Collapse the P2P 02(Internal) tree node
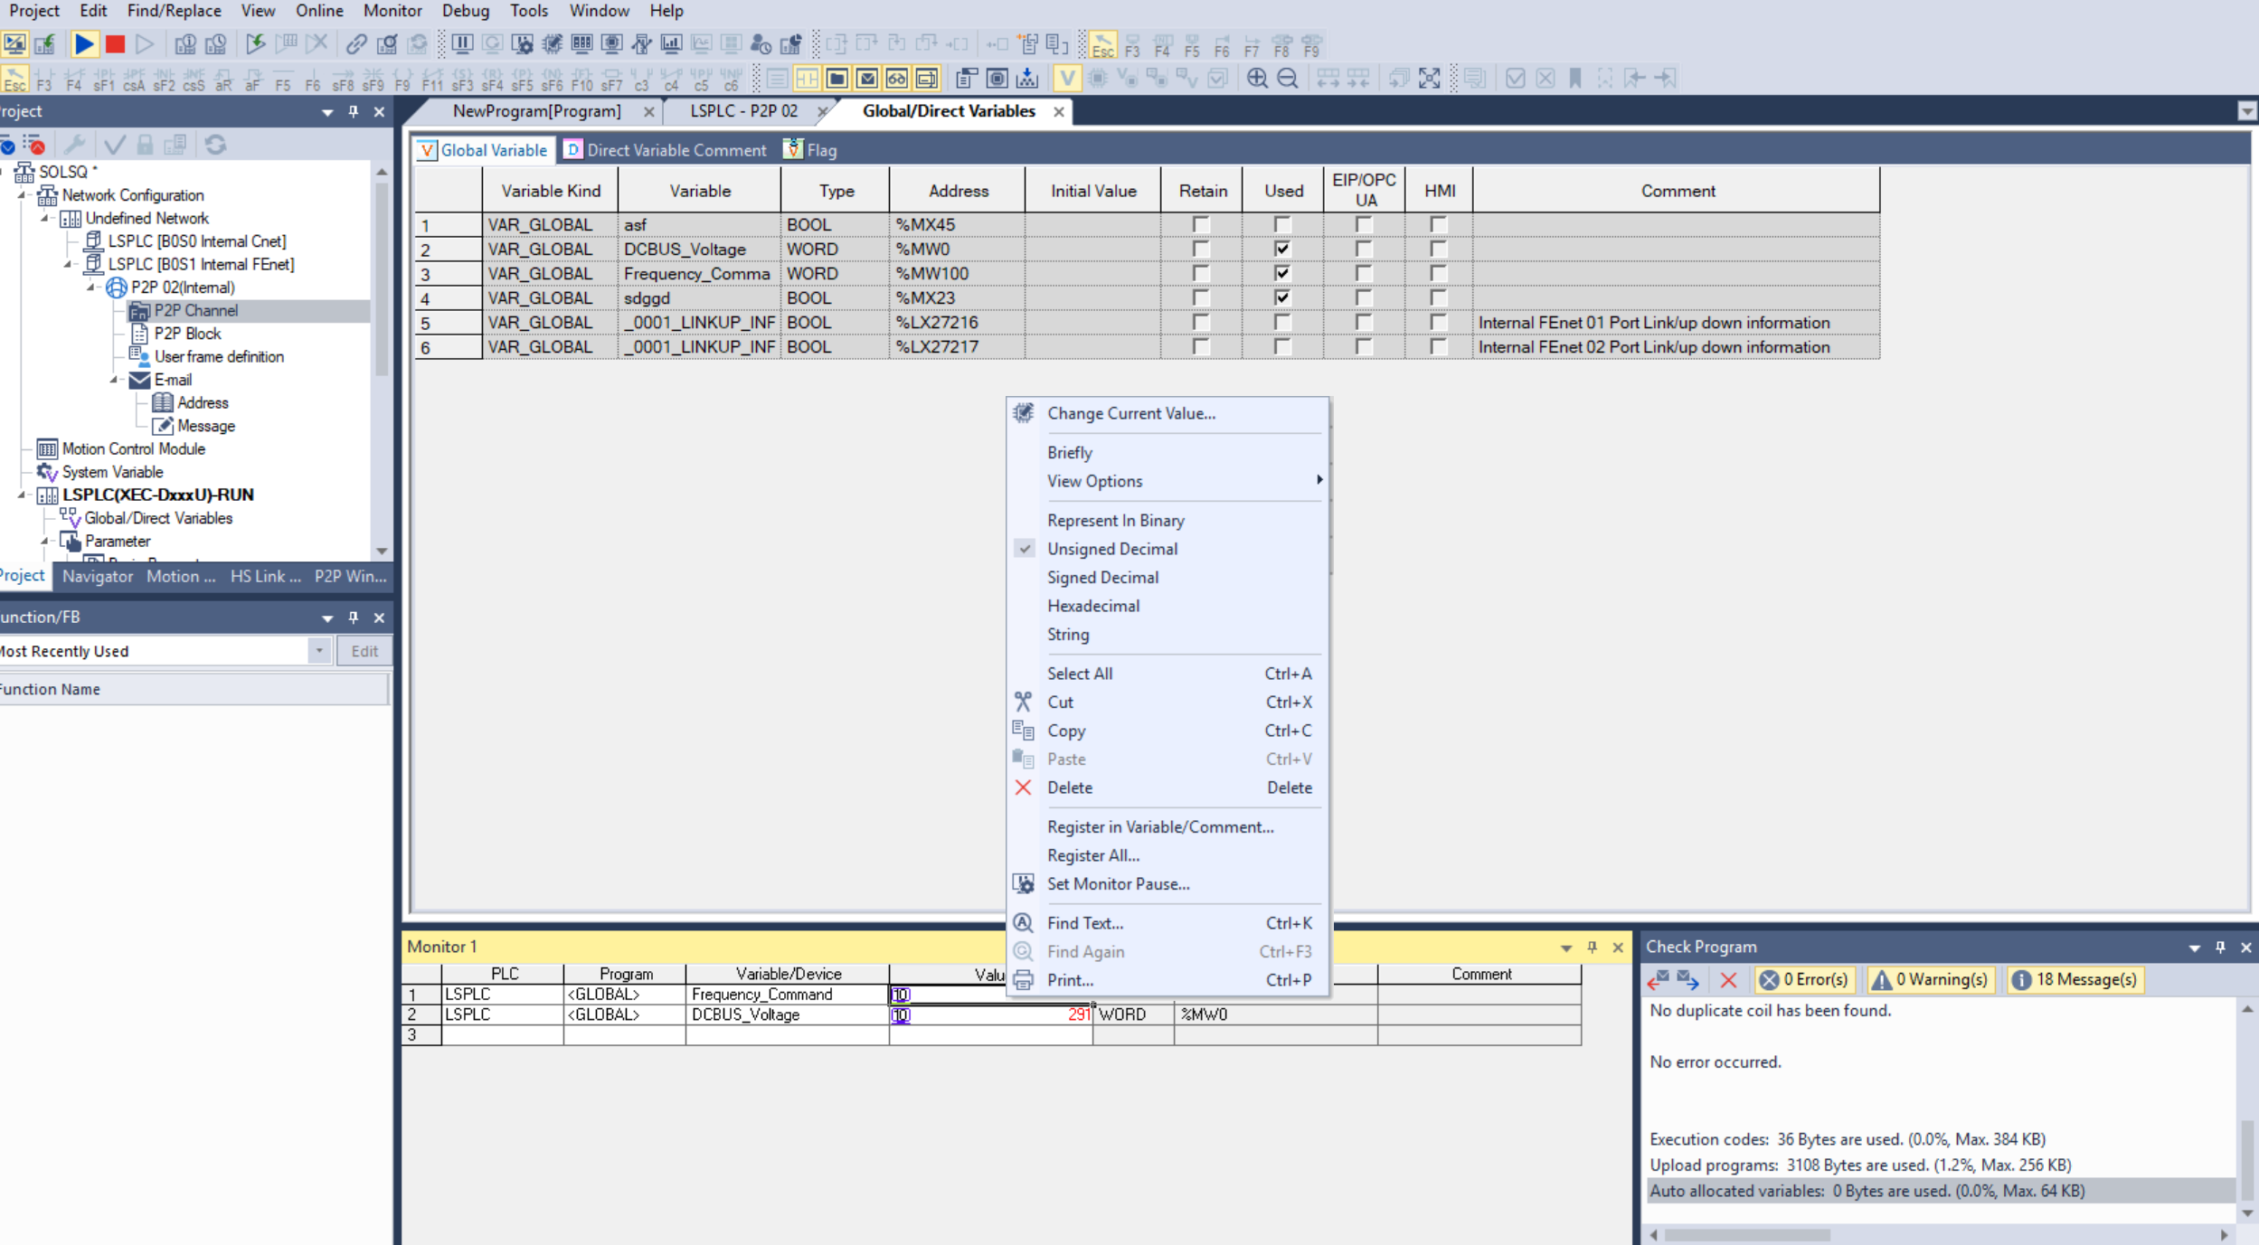This screenshot has width=2259, height=1245. 90,287
